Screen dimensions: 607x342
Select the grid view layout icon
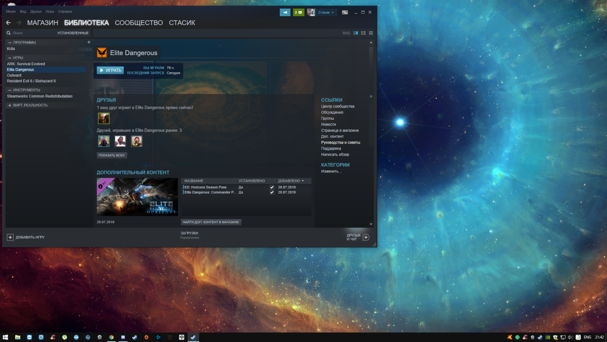click(x=371, y=33)
